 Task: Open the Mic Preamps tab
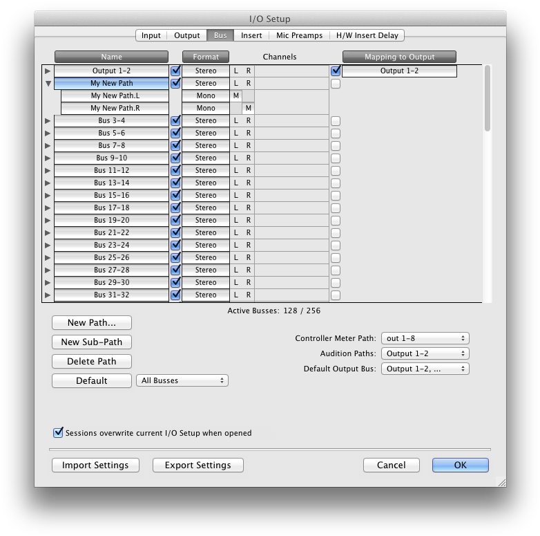pos(299,35)
